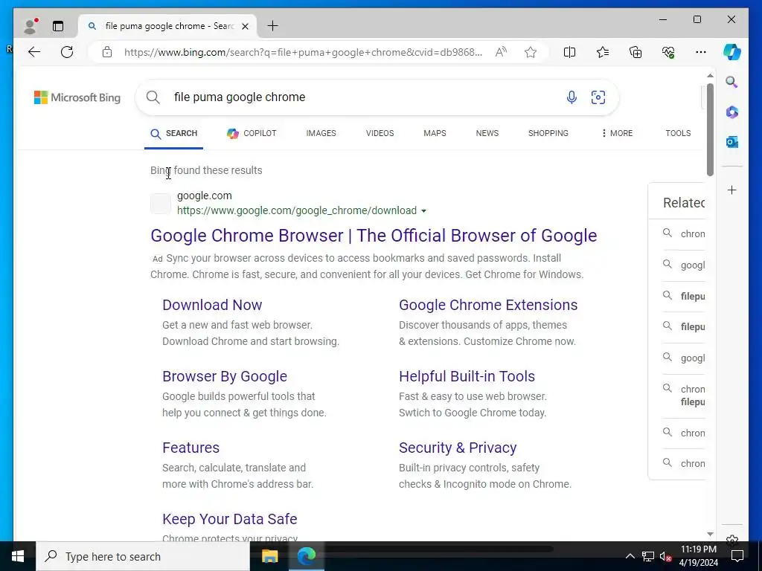Viewport: 762px width, 571px height.
Task: Show hidden system tray icons
Action: coord(630,556)
